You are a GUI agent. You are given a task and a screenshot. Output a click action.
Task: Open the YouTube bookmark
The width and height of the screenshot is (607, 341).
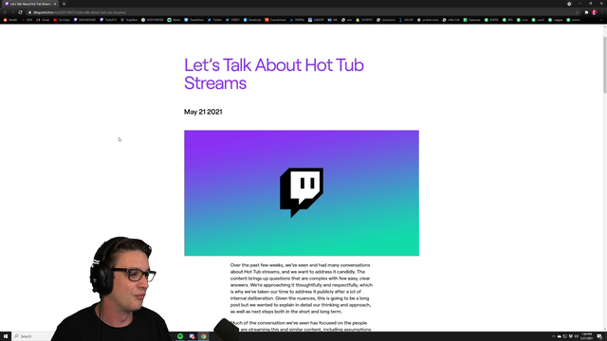(62, 20)
